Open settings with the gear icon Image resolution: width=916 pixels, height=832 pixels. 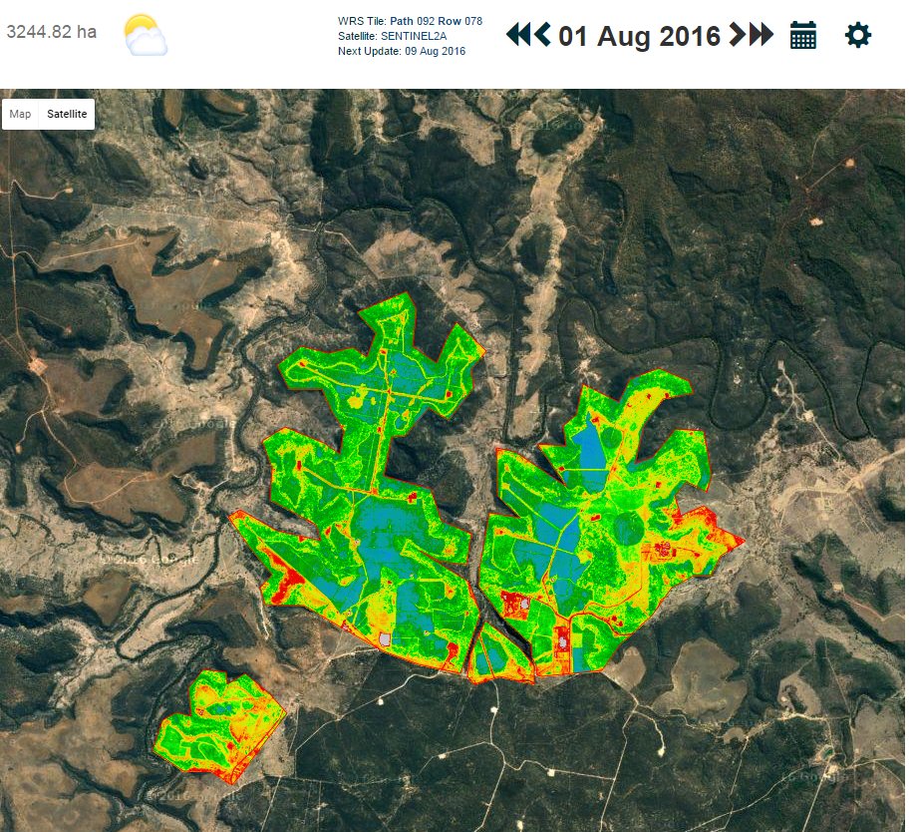[858, 35]
